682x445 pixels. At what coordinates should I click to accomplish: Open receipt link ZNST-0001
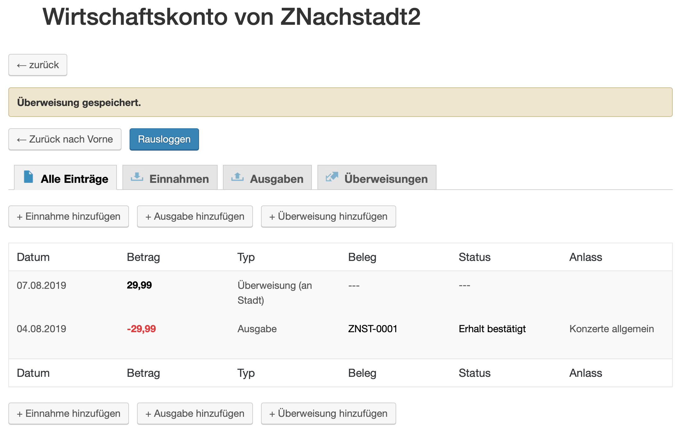[x=373, y=329]
